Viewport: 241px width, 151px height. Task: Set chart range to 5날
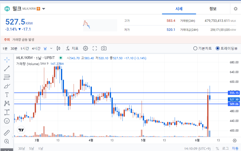(x=31, y=148)
